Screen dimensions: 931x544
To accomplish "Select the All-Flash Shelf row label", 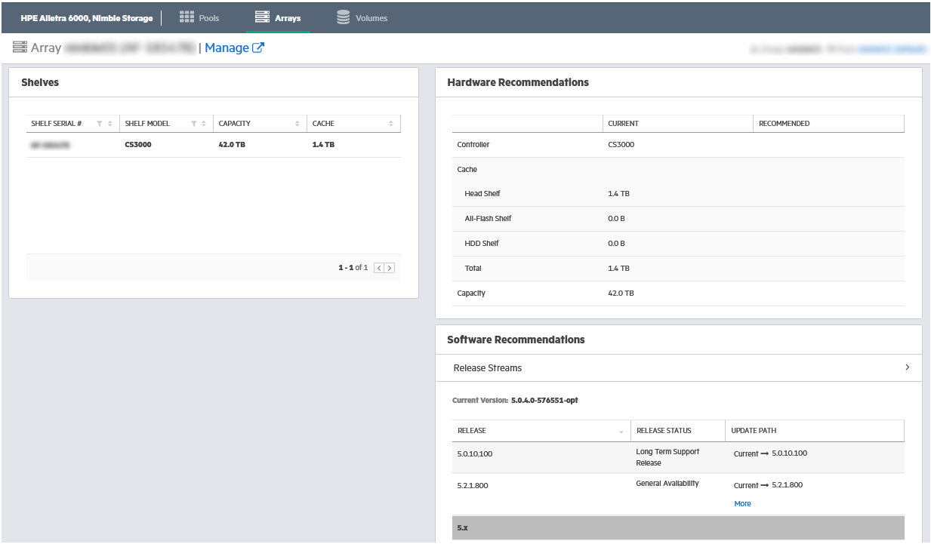I will tap(488, 219).
